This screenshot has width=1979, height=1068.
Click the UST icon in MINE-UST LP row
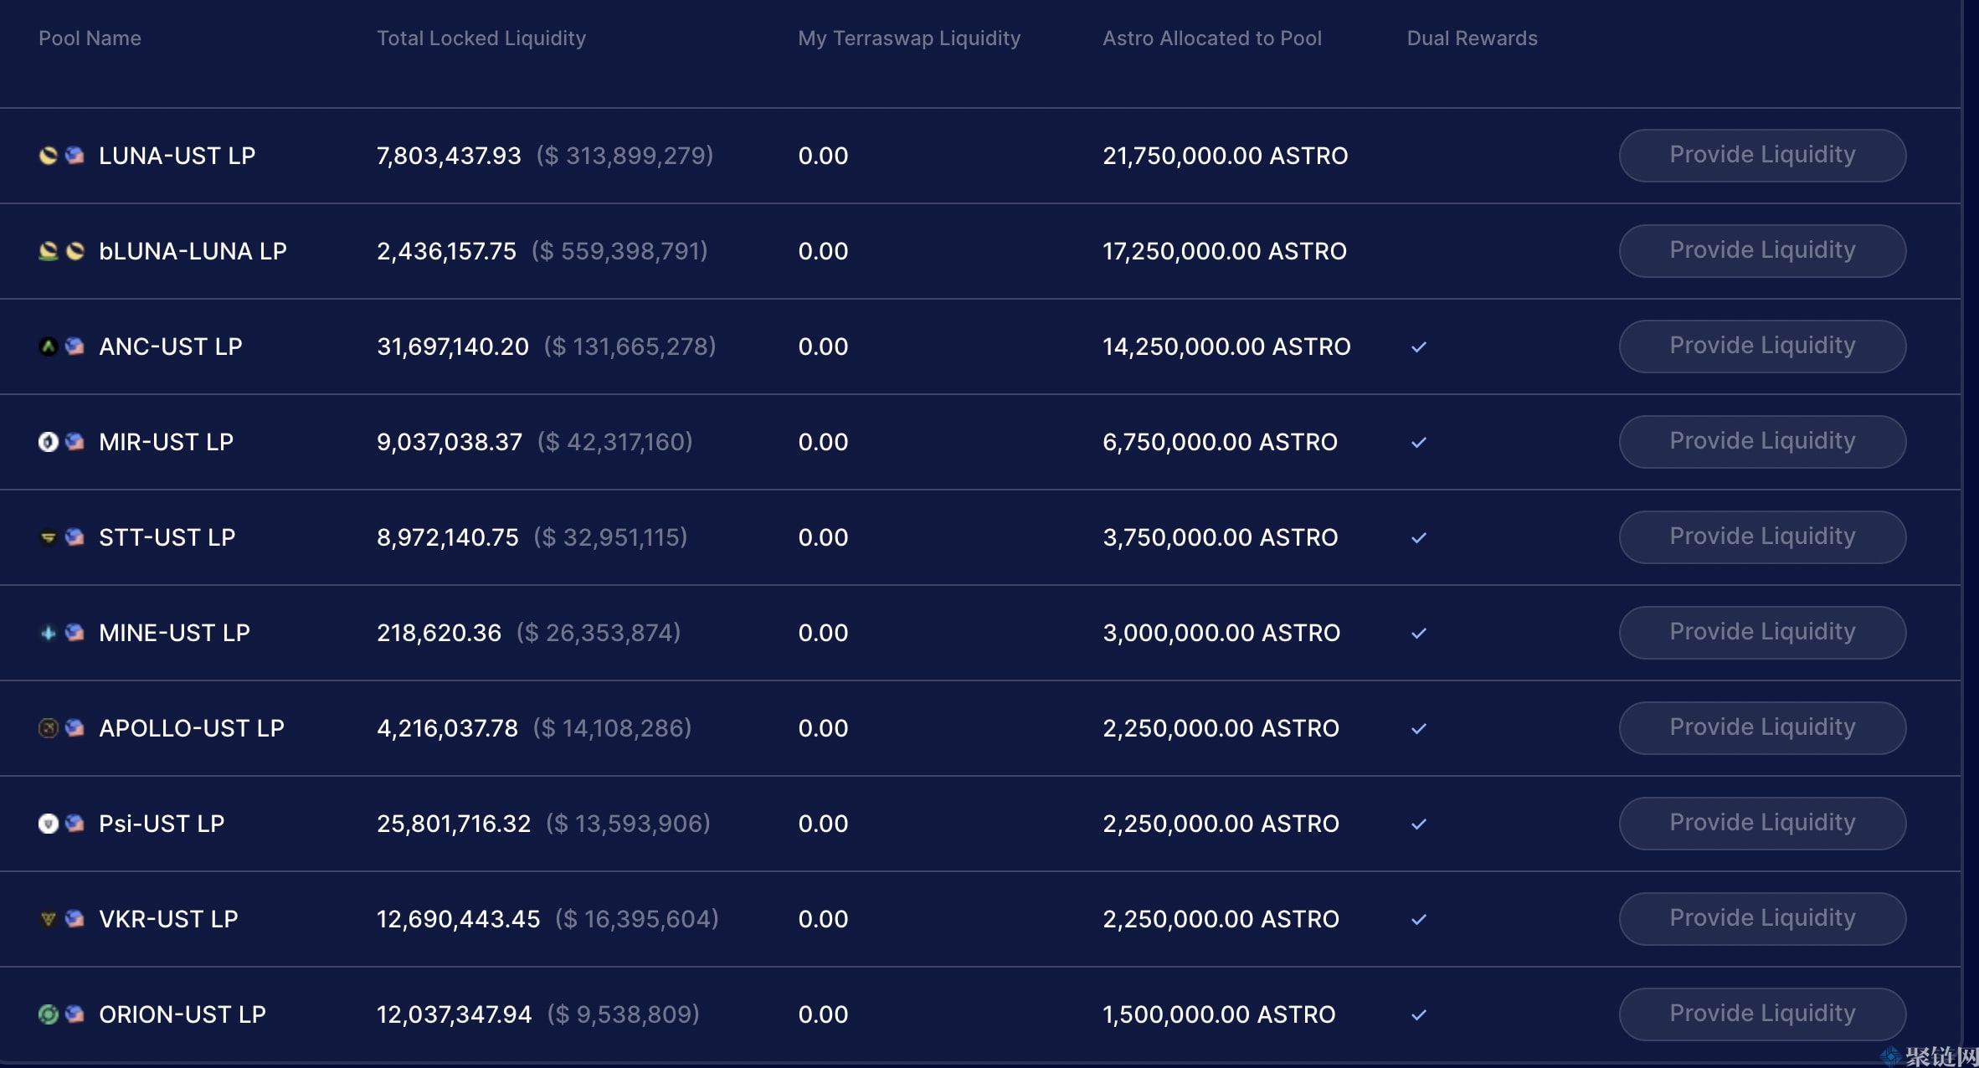tap(75, 633)
